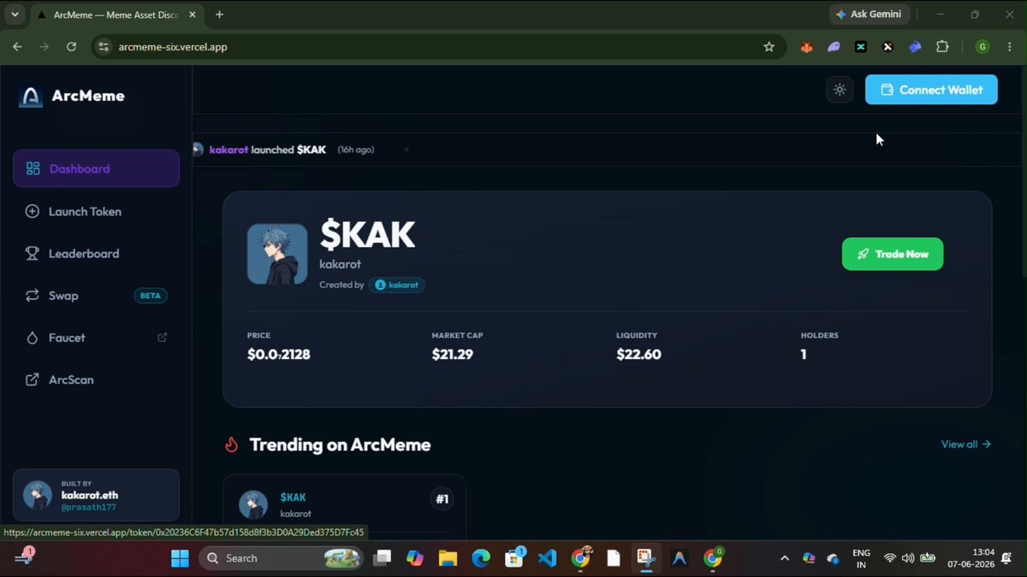Image resolution: width=1027 pixels, height=577 pixels.
Task: Open the View all trending link
Action: (965, 444)
